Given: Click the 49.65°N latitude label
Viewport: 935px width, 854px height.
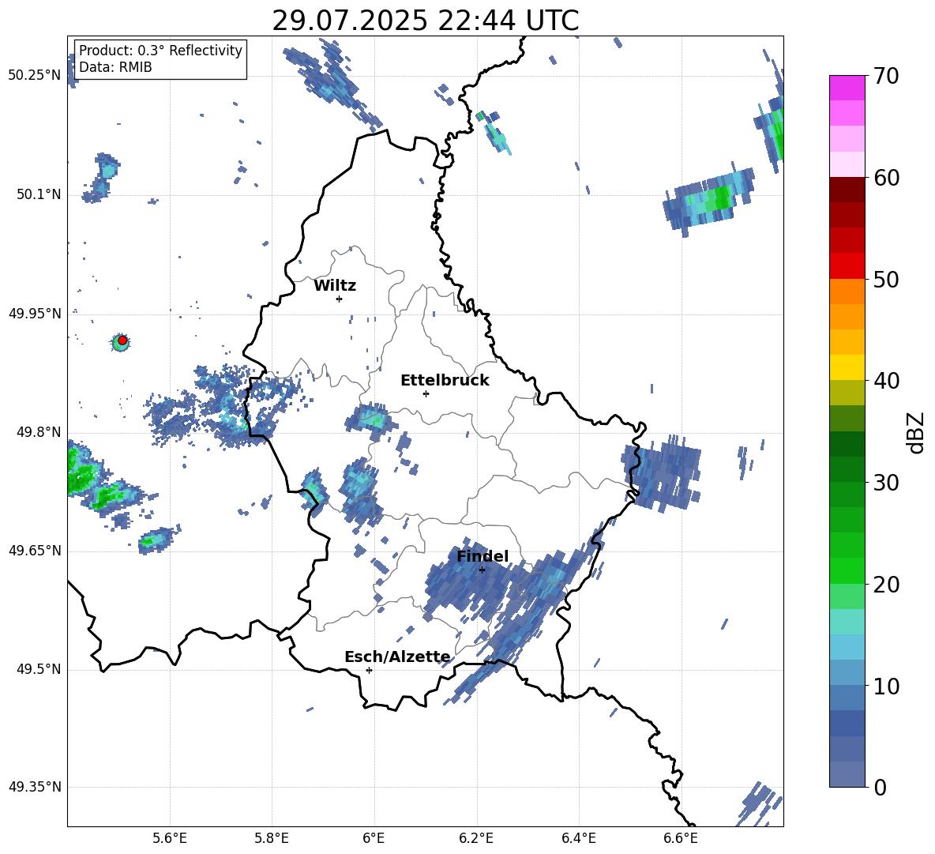Looking at the screenshot, I should (x=35, y=550).
